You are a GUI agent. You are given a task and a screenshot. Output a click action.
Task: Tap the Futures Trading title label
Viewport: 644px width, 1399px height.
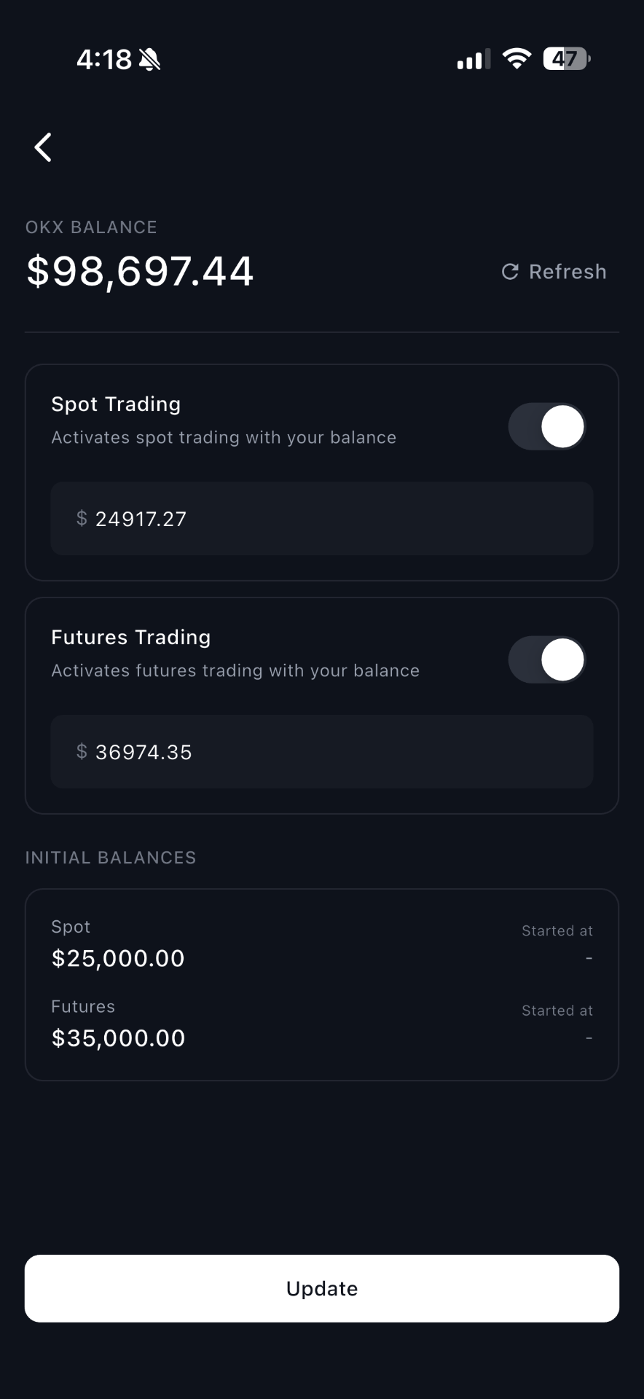pos(131,638)
